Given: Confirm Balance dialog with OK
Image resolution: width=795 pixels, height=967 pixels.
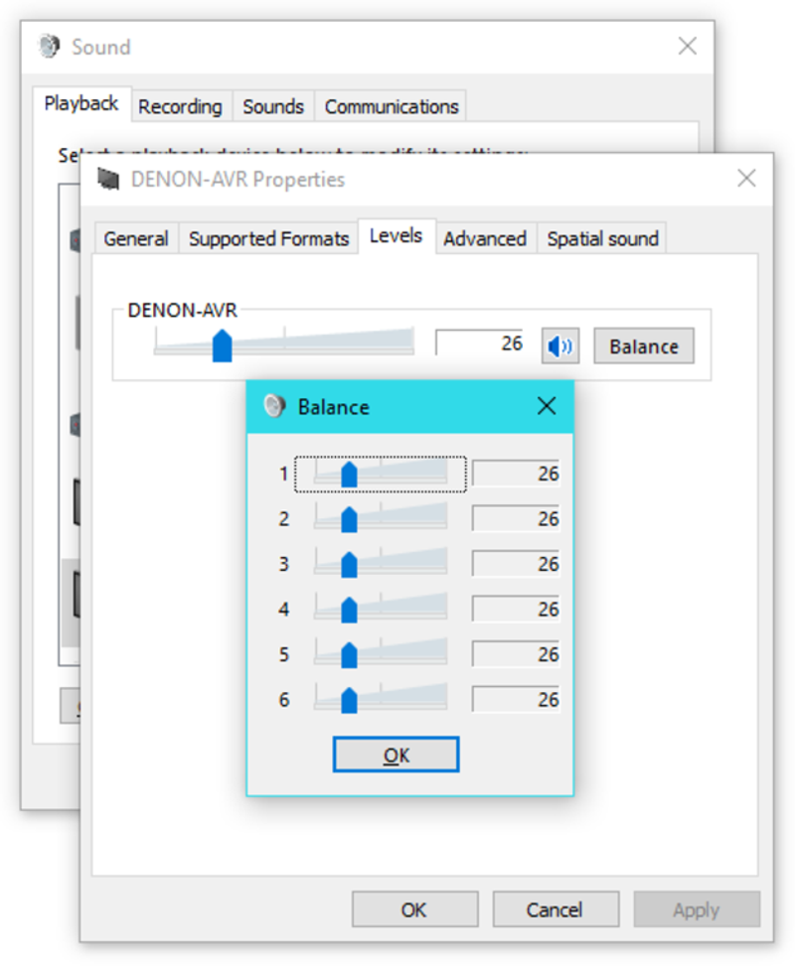Looking at the screenshot, I should pos(397,755).
